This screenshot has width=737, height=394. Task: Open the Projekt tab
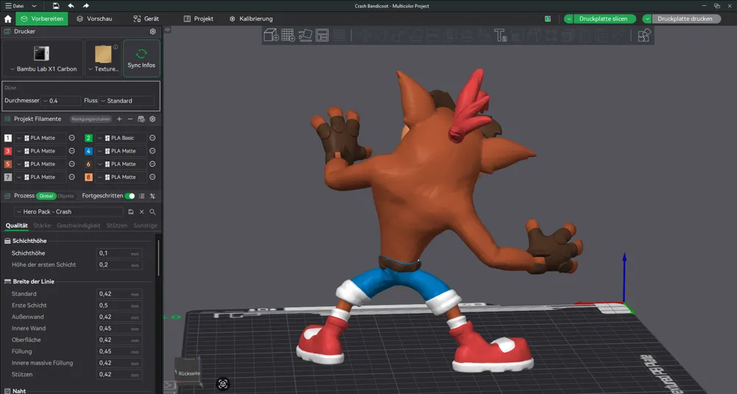point(198,19)
